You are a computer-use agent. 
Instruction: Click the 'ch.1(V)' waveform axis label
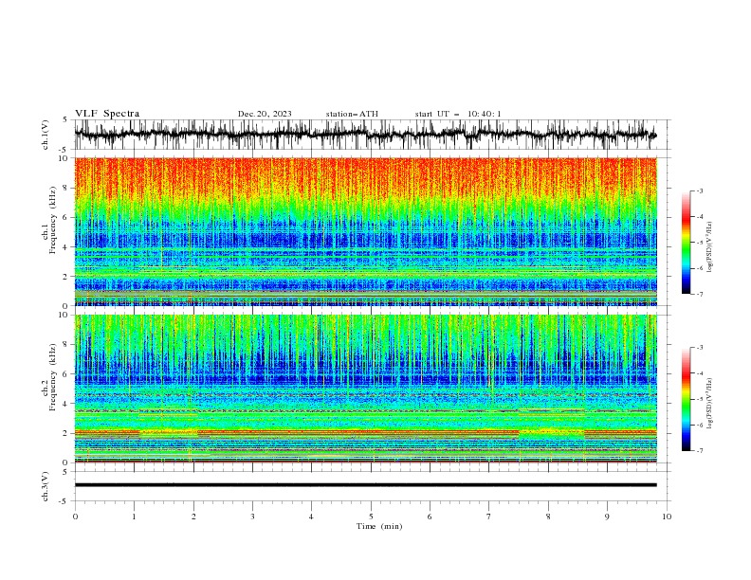click(x=46, y=135)
